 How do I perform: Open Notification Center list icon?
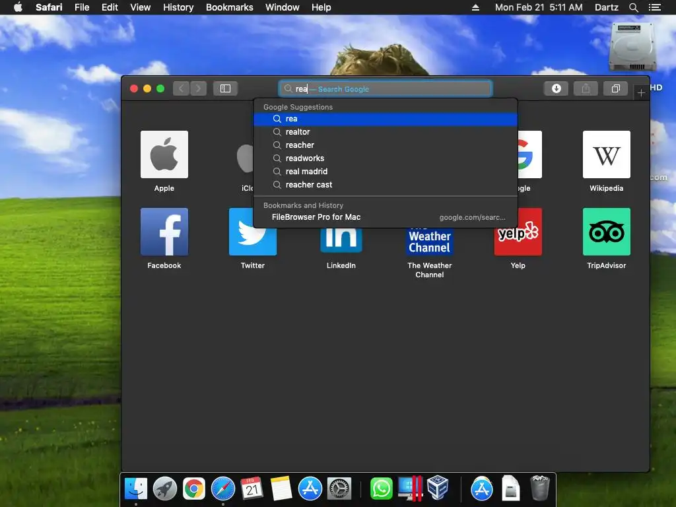click(655, 7)
